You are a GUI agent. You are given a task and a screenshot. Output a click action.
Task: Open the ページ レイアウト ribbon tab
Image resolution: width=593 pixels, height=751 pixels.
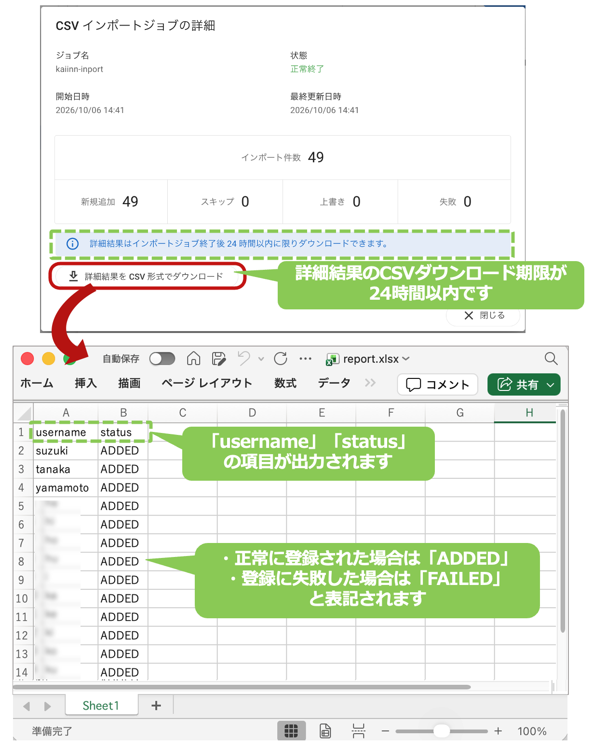207,383
